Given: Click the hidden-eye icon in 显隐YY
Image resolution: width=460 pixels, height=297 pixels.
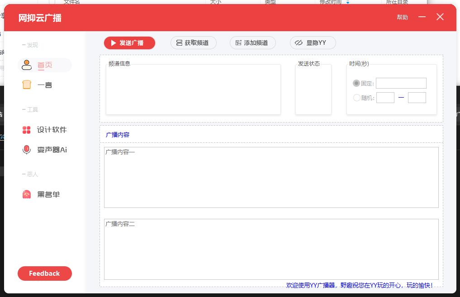Looking at the screenshot, I should (x=299, y=43).
